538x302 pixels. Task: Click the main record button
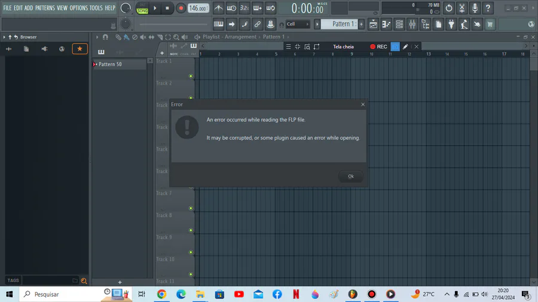pos(181,8)
